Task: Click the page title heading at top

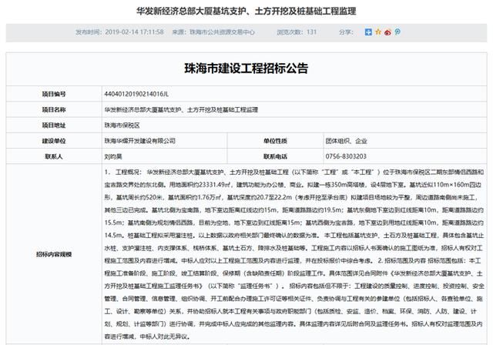Action: (246, 12)
